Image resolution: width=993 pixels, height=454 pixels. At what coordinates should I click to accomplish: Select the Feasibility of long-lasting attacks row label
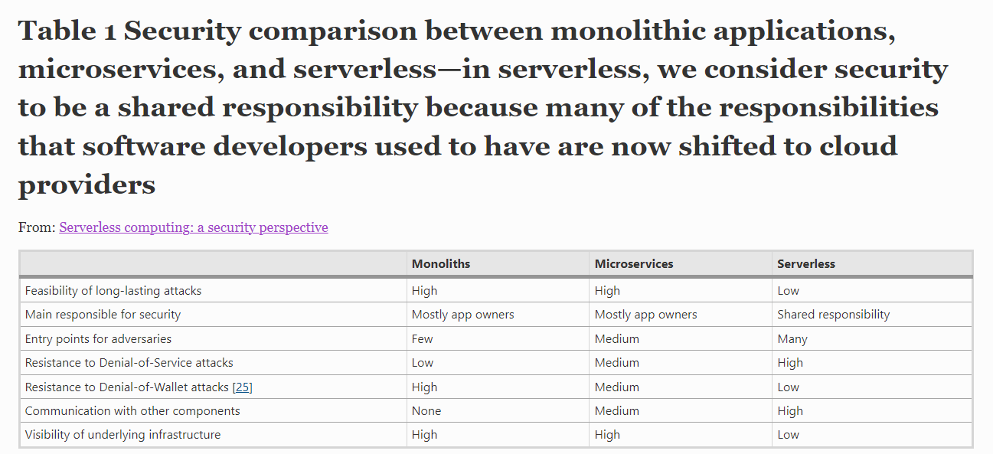pos(113,291)
